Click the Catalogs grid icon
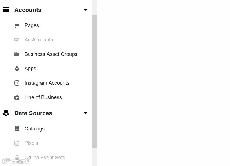This screenshot has width=230, height=166. [17, 129]
